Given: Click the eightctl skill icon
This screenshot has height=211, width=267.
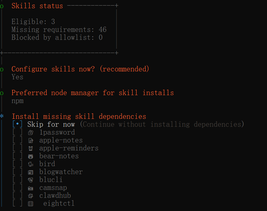Looking at the screenshot, I should (31, 204).
